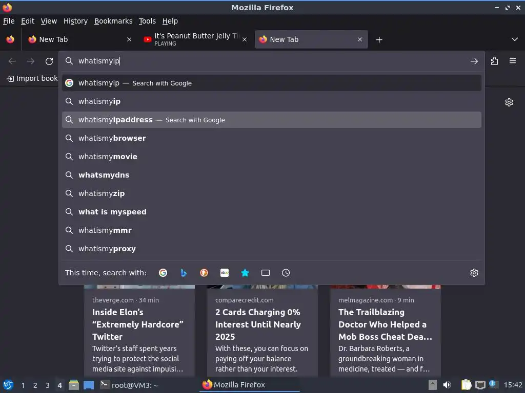This screenshot has height=393, width=525.
Task: Open new tab page personalize gear
Action: tap(509, 102)
